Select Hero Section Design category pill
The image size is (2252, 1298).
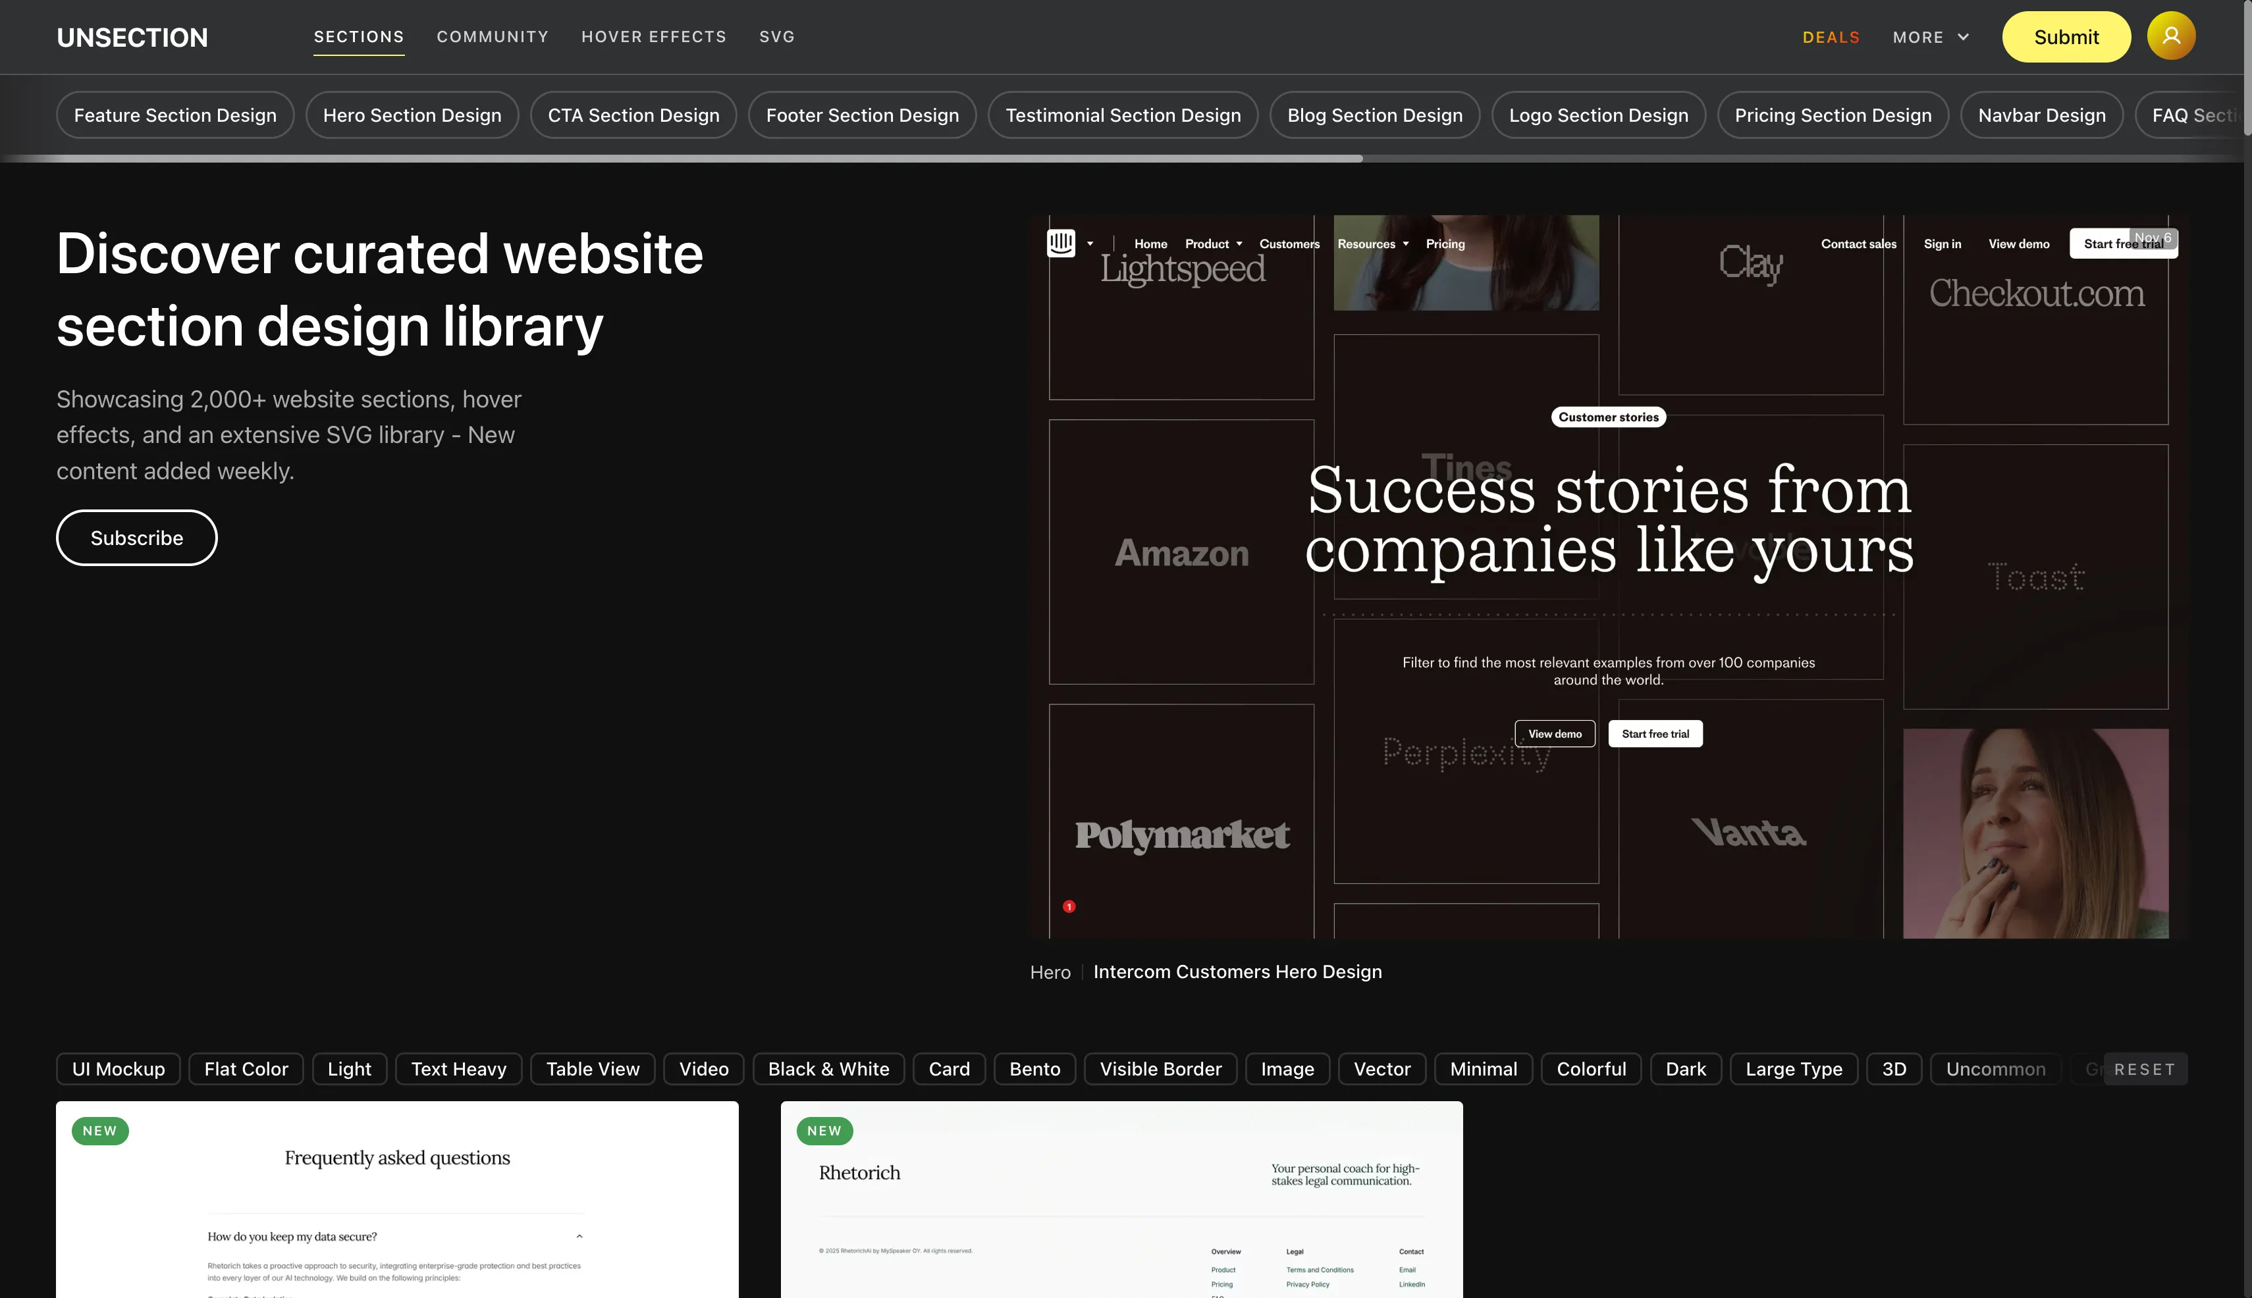point(411,115)
